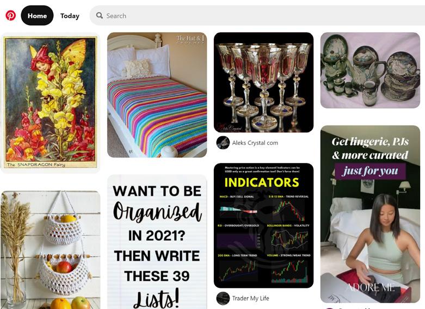
Task: Open the crystal wine goblets pin
Action: pos(263,82)
